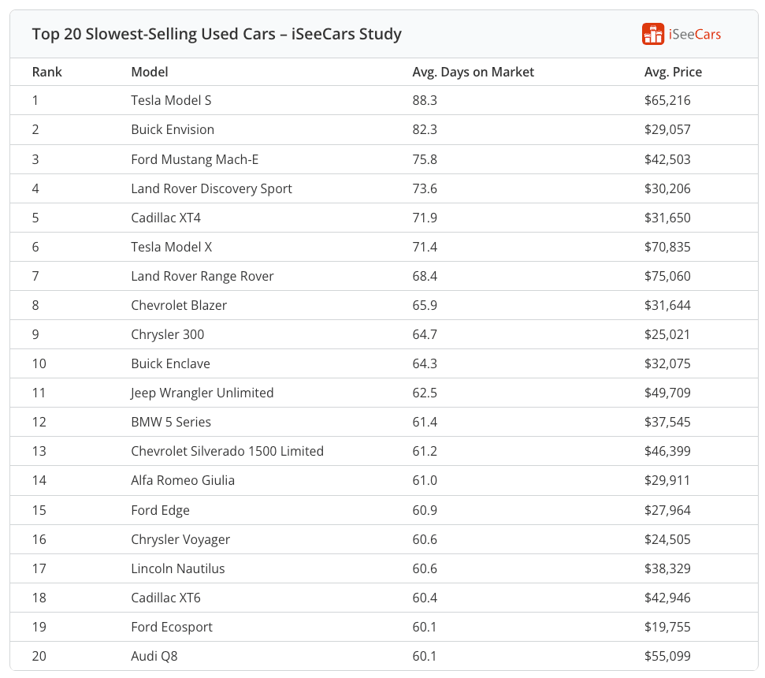Click Land Rover Discovery Sport model cell
Image resolution: width=765 pixels, height=678 pixels.
211,188
